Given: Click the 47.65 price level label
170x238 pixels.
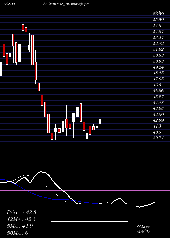Looking at the screenshot, I should (x=158, y=79).
